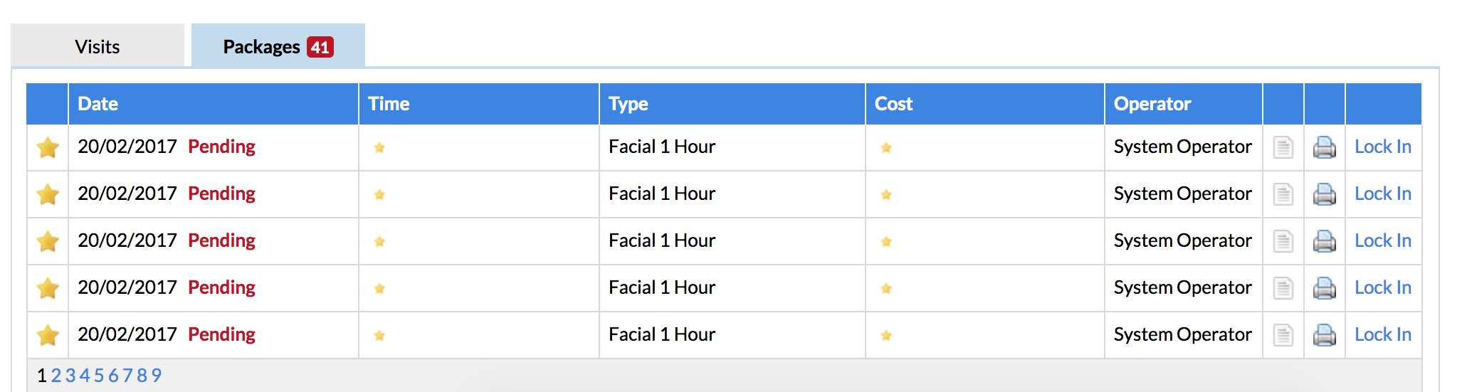Click the printer icon in the first row

point(1324,147)
